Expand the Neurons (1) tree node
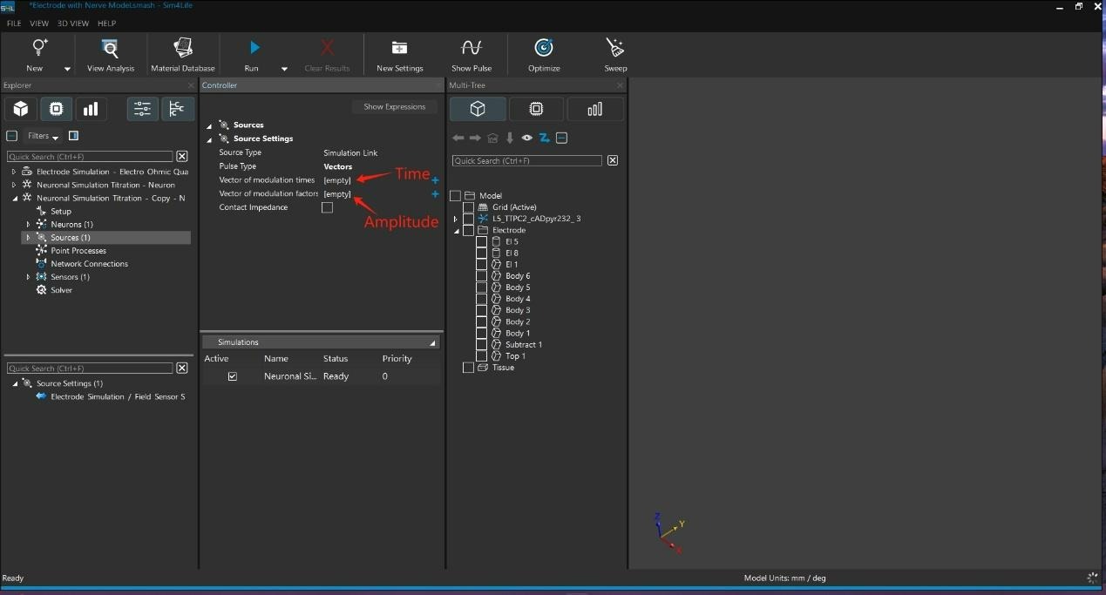 pyautogui.click(x=28, y=225)
